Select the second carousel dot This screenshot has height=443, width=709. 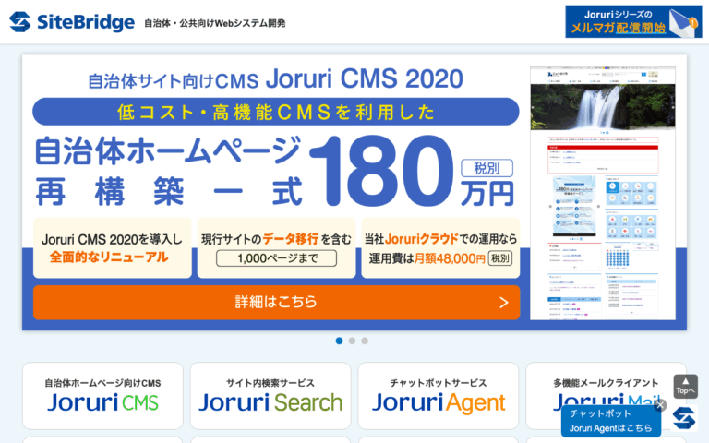(x=352, y=341)
